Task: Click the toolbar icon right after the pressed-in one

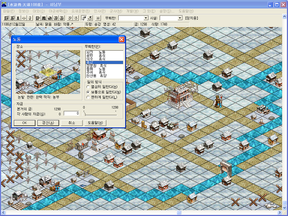Action: click(90, 18)
